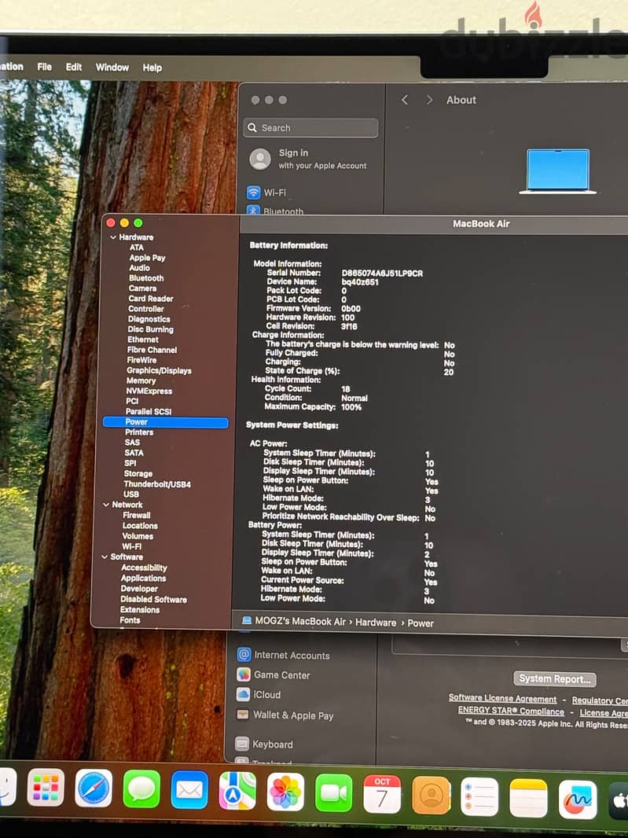Click the System Report button
The height and width of the screenshot is (838, 628).
pyautogui.click(x=555, y=678)
